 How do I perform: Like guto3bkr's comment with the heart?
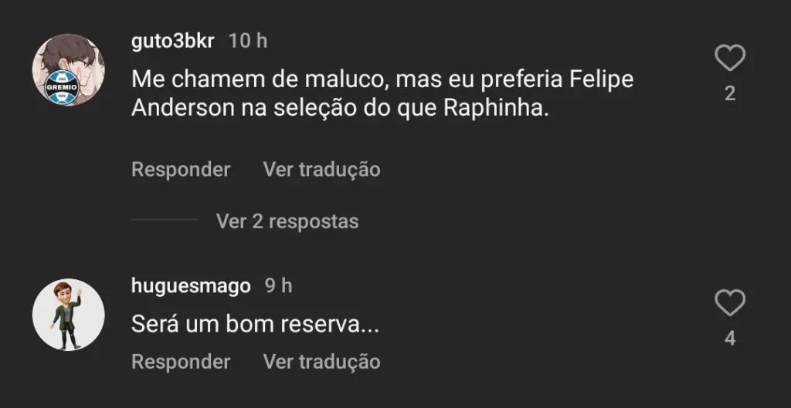click(729, 59)
